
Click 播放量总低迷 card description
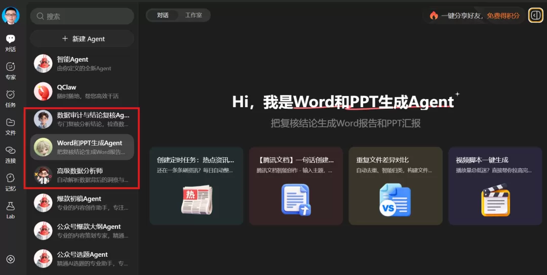tap(494, 170)
